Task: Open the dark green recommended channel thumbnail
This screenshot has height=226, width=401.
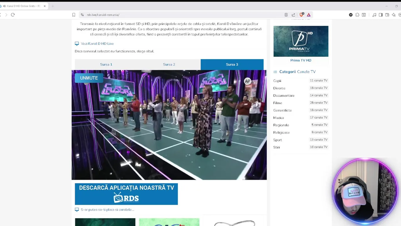Action: coord(105,222)
